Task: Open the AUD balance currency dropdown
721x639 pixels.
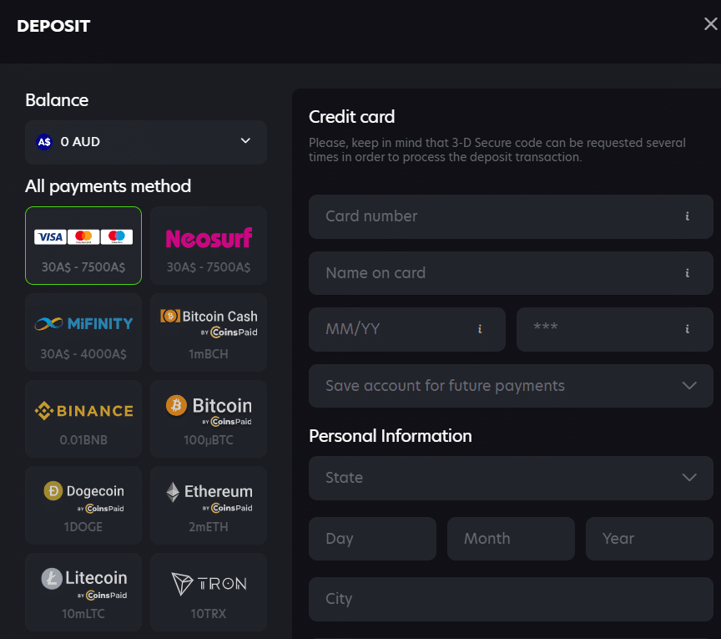Action: coord(146,142)
